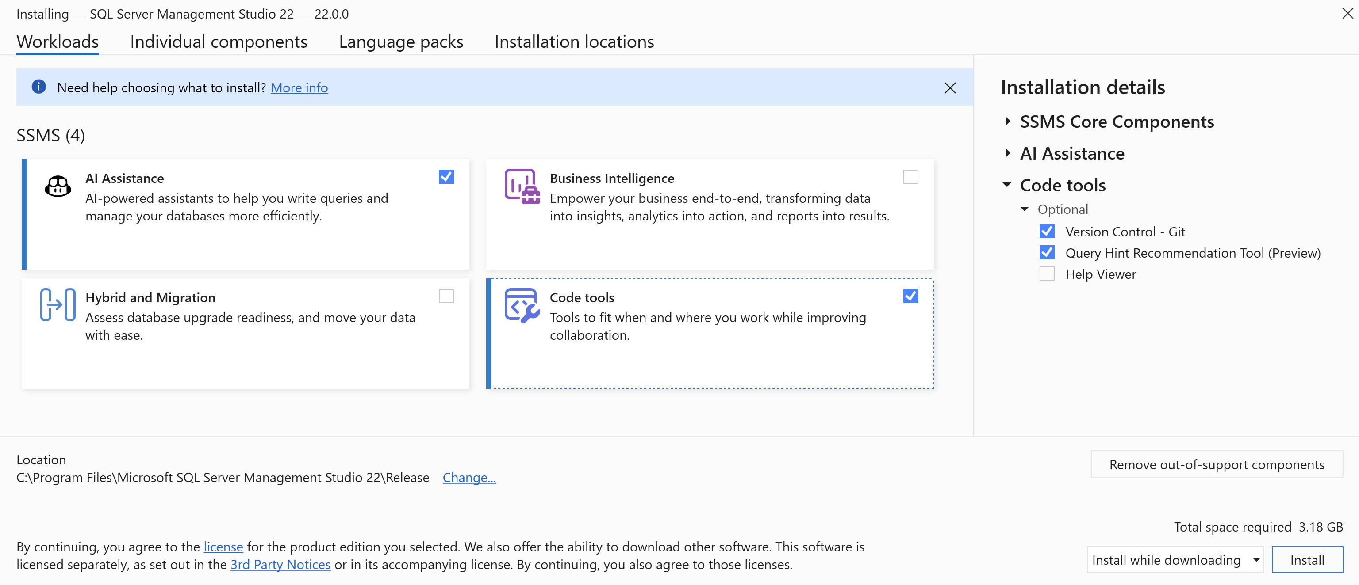Uncheck Version Control - Git option
Viewport: 1359px width, 585px height.
pos(1047,232)
